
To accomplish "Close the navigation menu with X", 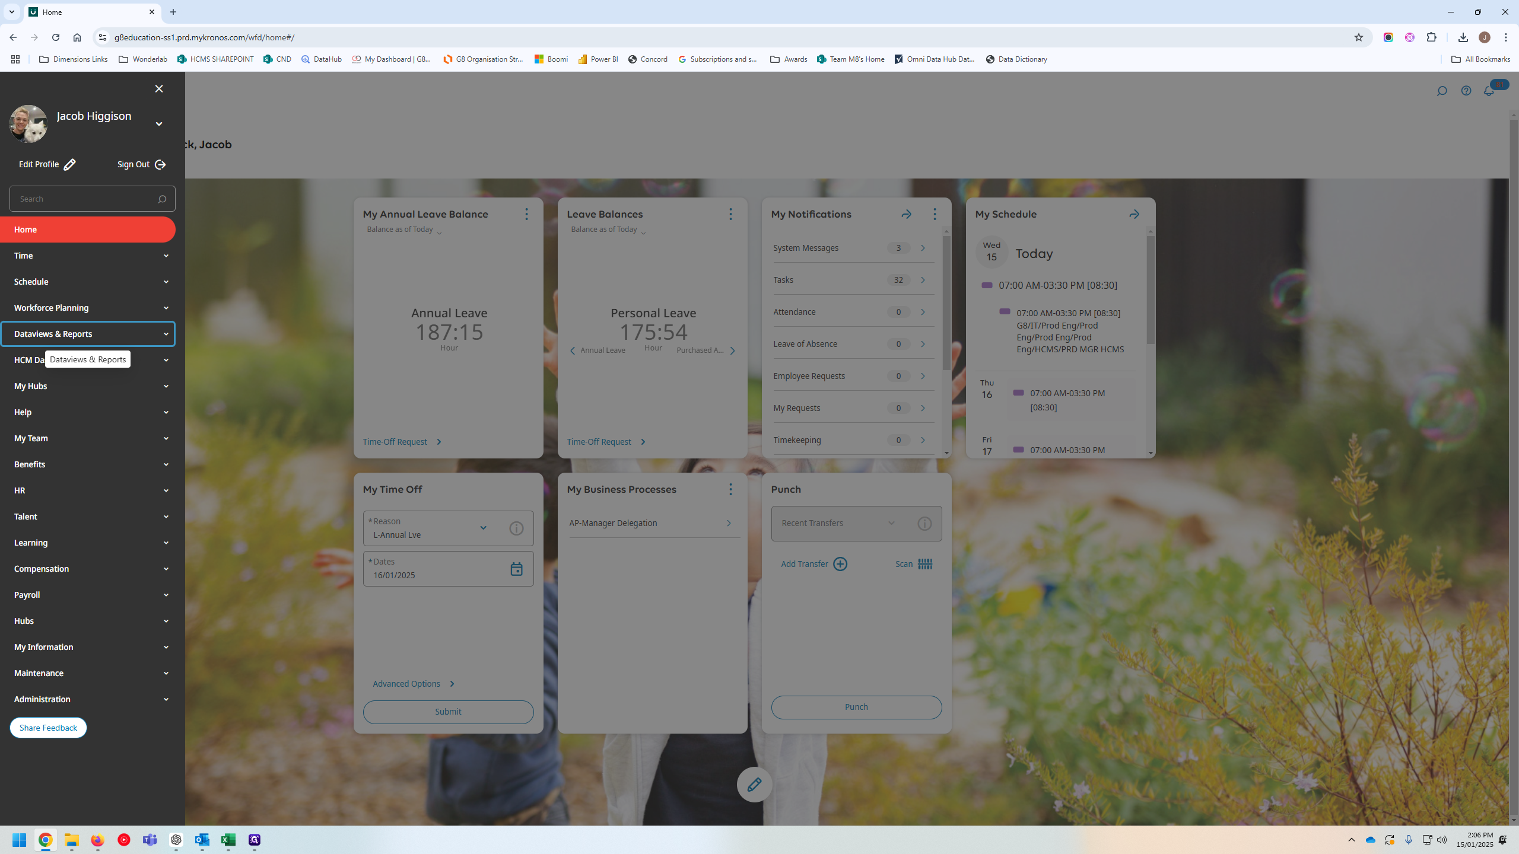I will [158, 88].
